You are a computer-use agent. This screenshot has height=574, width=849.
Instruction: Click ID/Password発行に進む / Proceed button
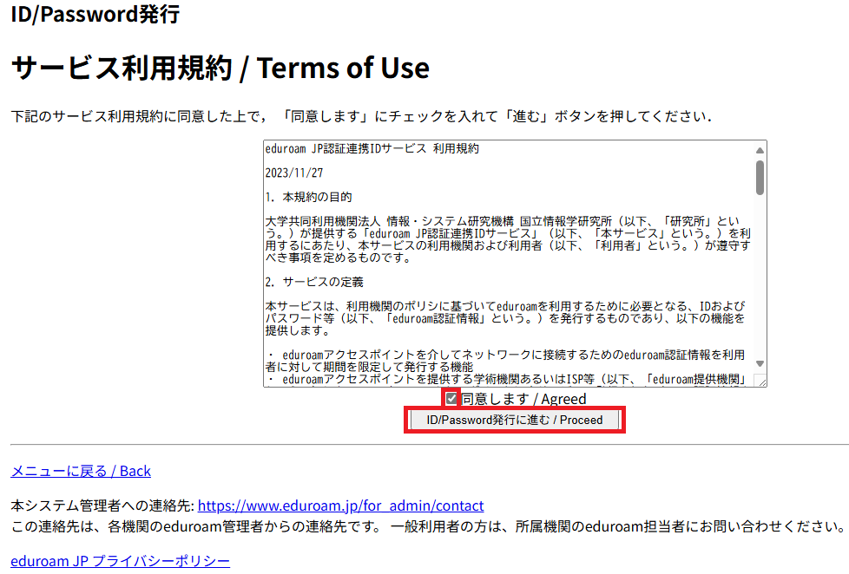(515, 420)
